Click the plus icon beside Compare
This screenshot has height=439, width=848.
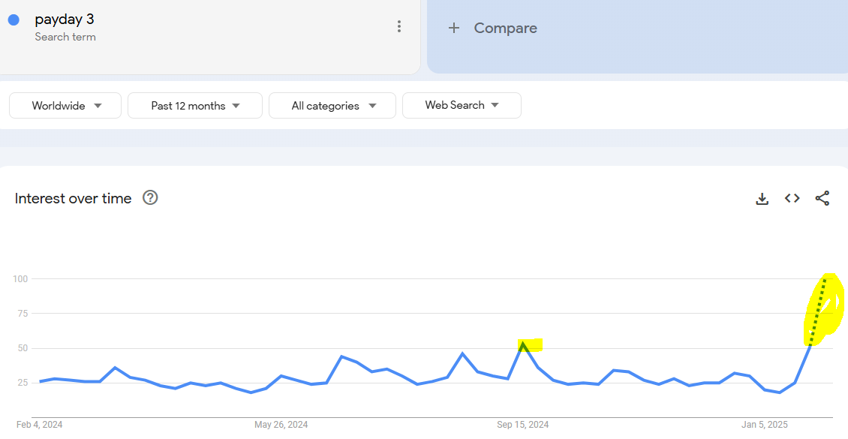click(453, 29)
